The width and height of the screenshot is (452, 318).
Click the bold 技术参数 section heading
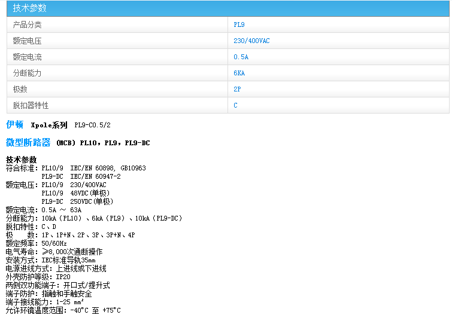(21, 160)
